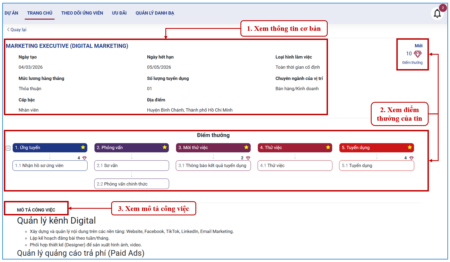The width and height of the screenshot is (450, 262).
Task: Click diamond icon above Nhận hồ sơ ứng viên
Action: tap(84, 158)
